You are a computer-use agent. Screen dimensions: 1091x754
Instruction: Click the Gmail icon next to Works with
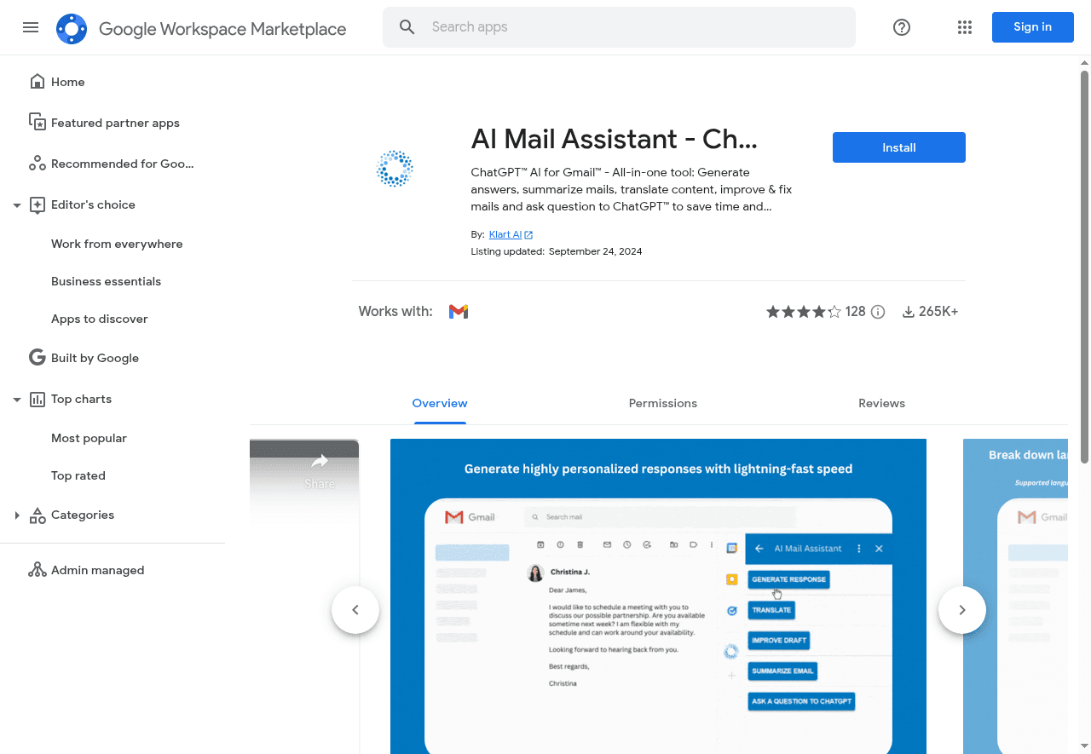(x=458, y=311)
